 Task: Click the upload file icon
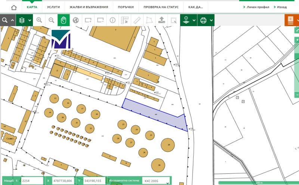[x=161, y=20]
